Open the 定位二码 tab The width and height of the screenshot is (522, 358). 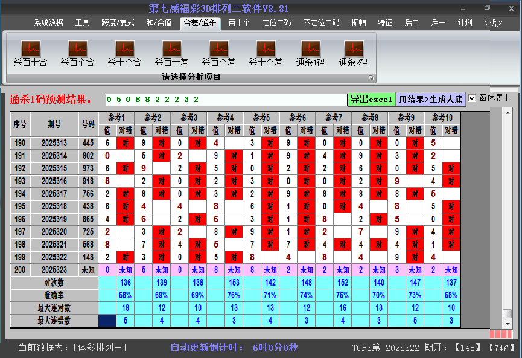tap(278, 23)
